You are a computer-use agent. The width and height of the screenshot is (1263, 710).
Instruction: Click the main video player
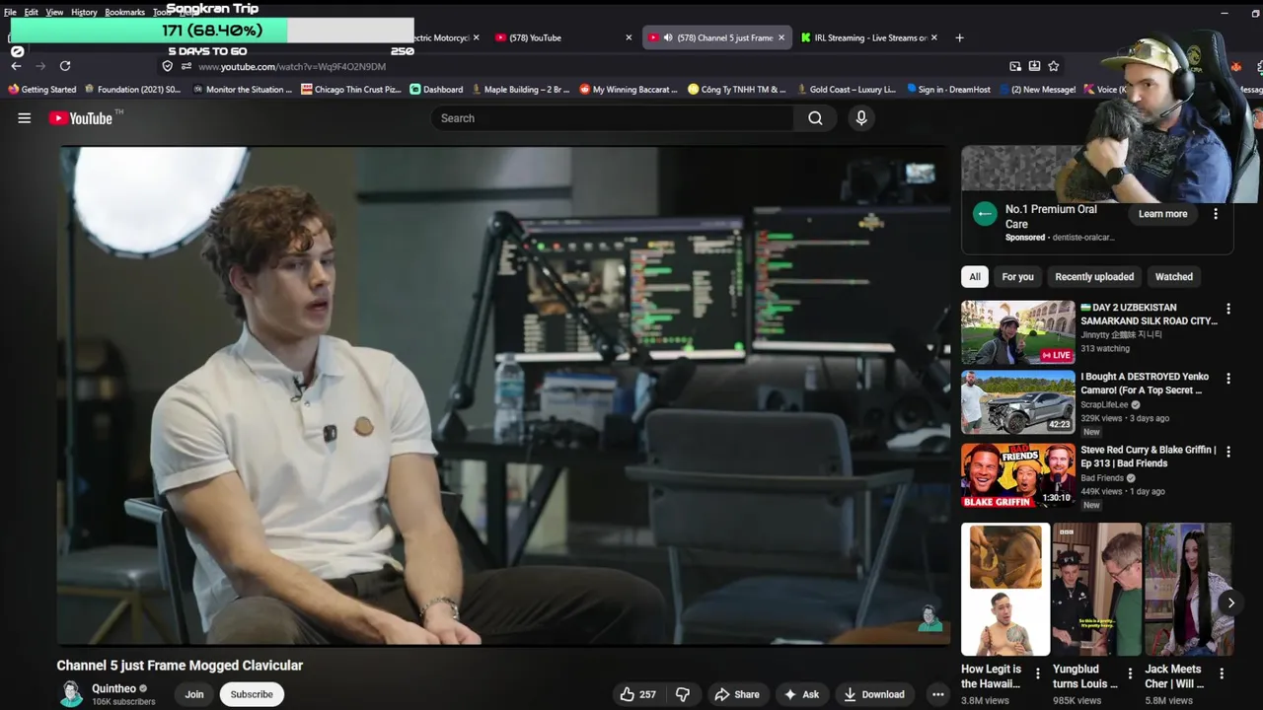pos(503,395)
